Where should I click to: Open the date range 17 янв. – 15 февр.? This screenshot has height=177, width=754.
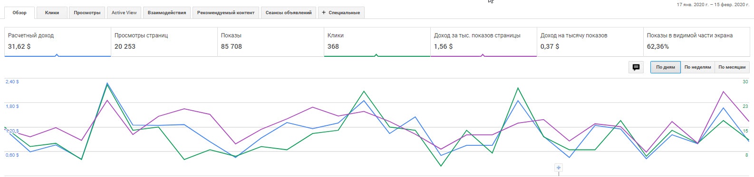(x=713, y=4)
